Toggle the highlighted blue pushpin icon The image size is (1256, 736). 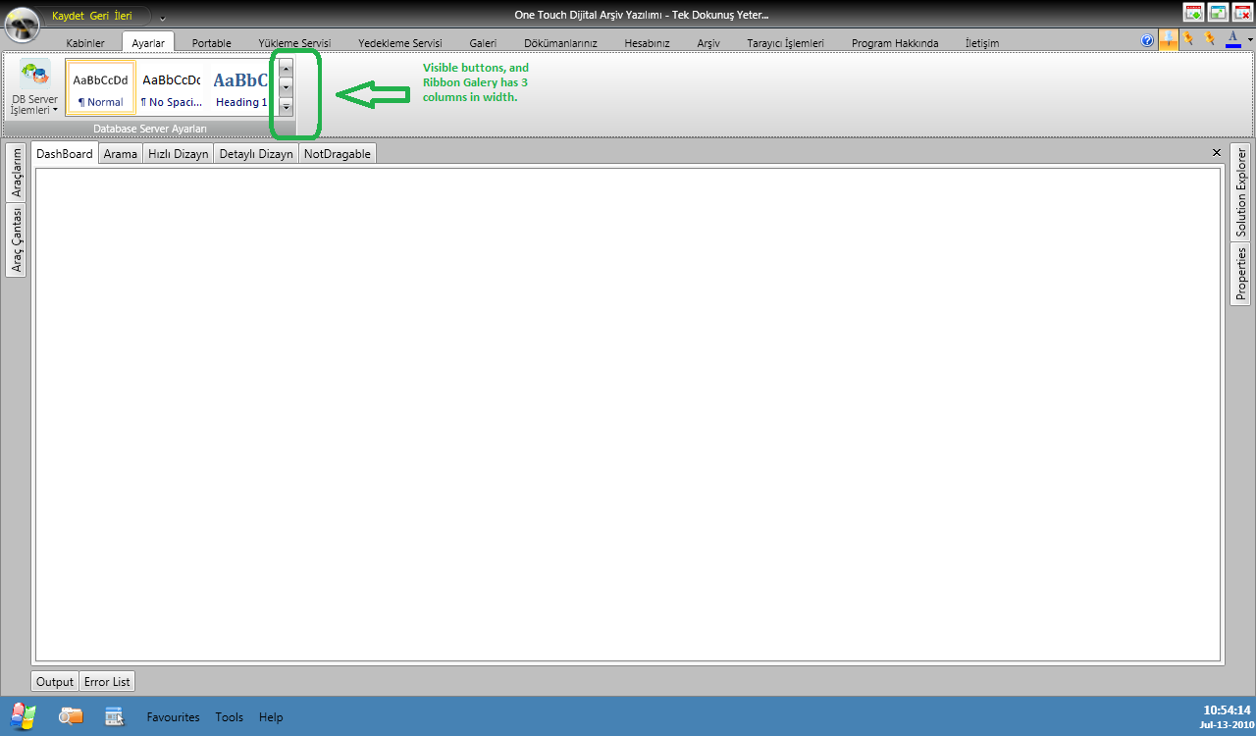1169,39
